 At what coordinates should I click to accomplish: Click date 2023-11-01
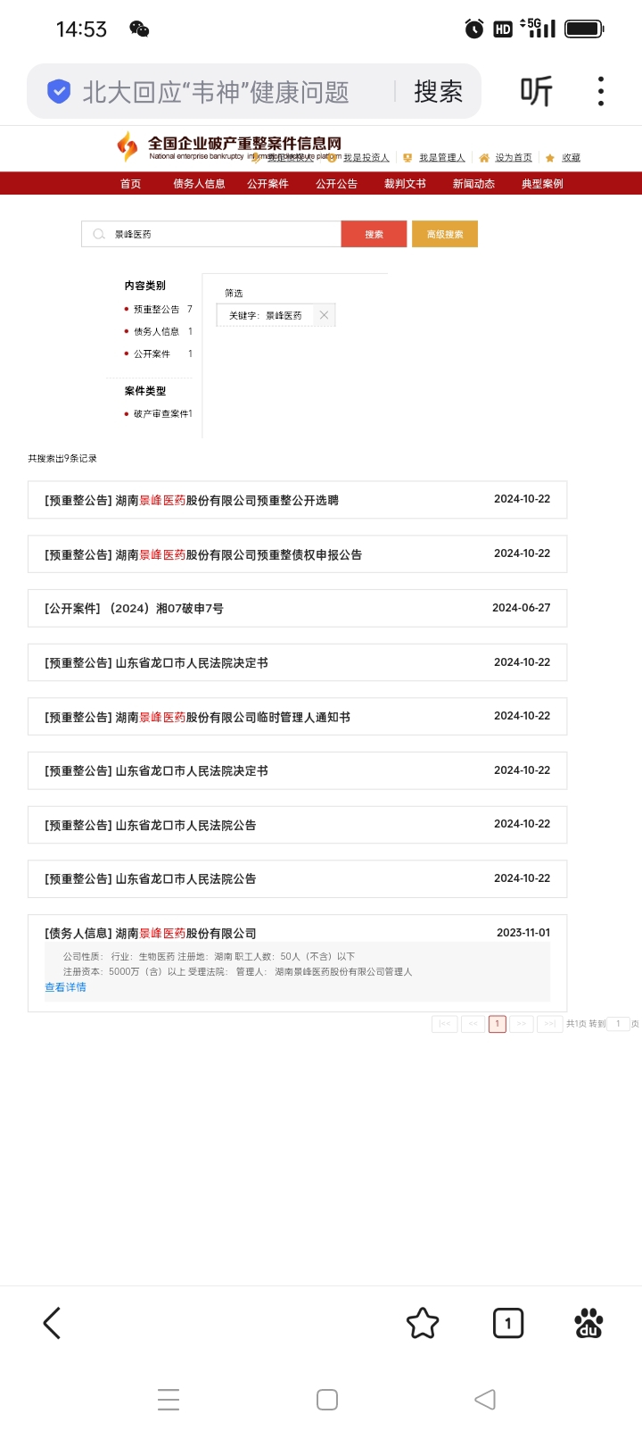[x=523, y=933]
